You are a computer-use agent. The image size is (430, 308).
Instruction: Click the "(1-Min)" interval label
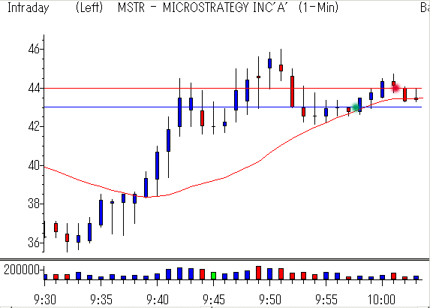point(318,8)
